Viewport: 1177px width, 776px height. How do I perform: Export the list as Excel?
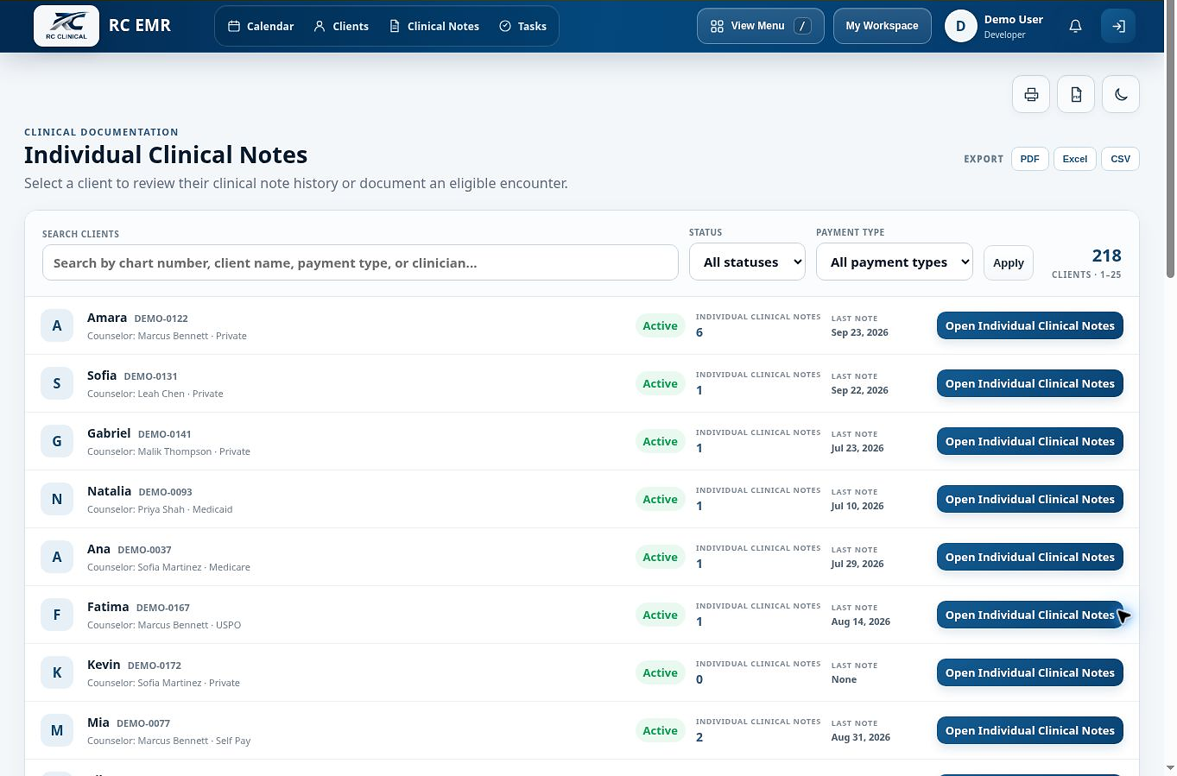[x=1075, y=159]
